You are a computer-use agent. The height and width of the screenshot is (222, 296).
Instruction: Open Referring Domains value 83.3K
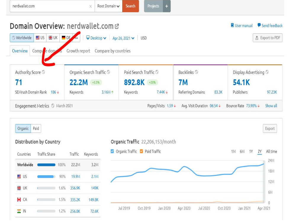point(218,92)
